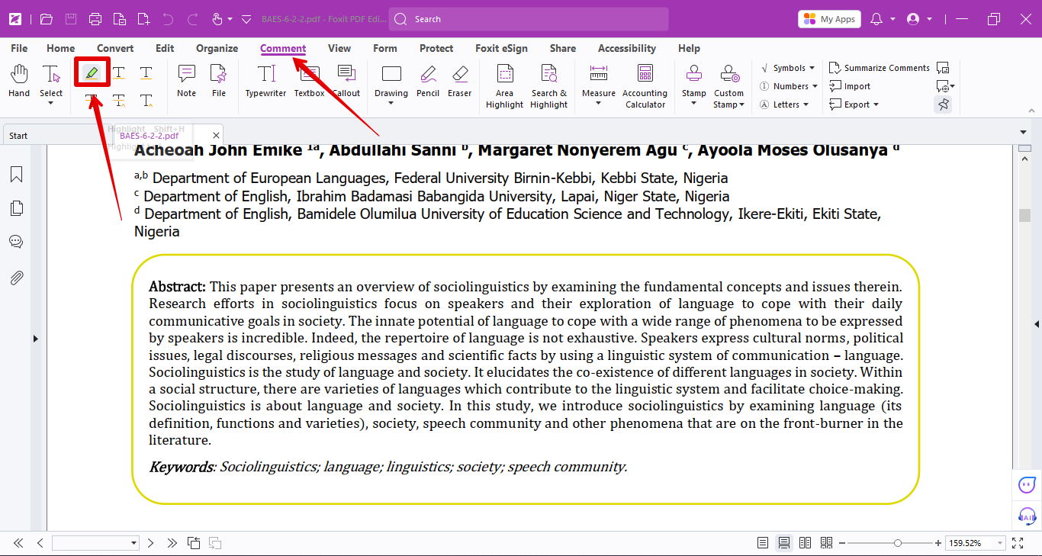Switch to the Protect ribbon tab
1042x556 pixels.
[x=436, y=48]
